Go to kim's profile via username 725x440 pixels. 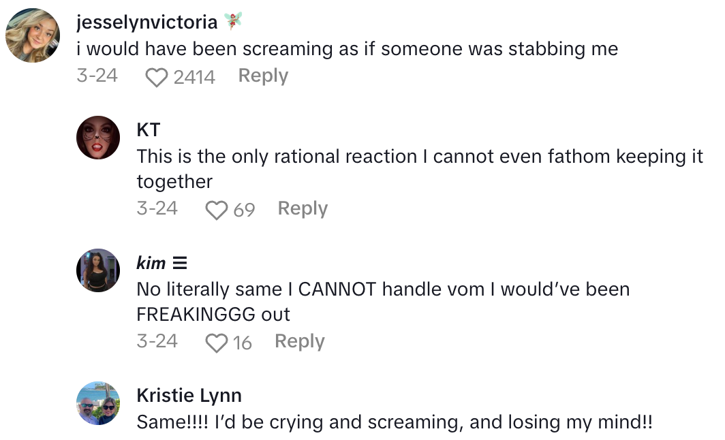tap(151, 262)
